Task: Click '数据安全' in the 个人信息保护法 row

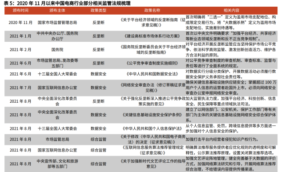Action: 99,128
